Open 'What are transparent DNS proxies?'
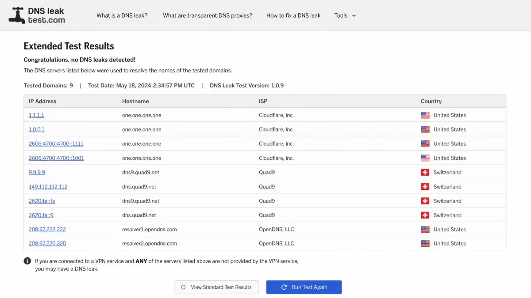Screen dimensions: 531x298 [x=208, y=15]
